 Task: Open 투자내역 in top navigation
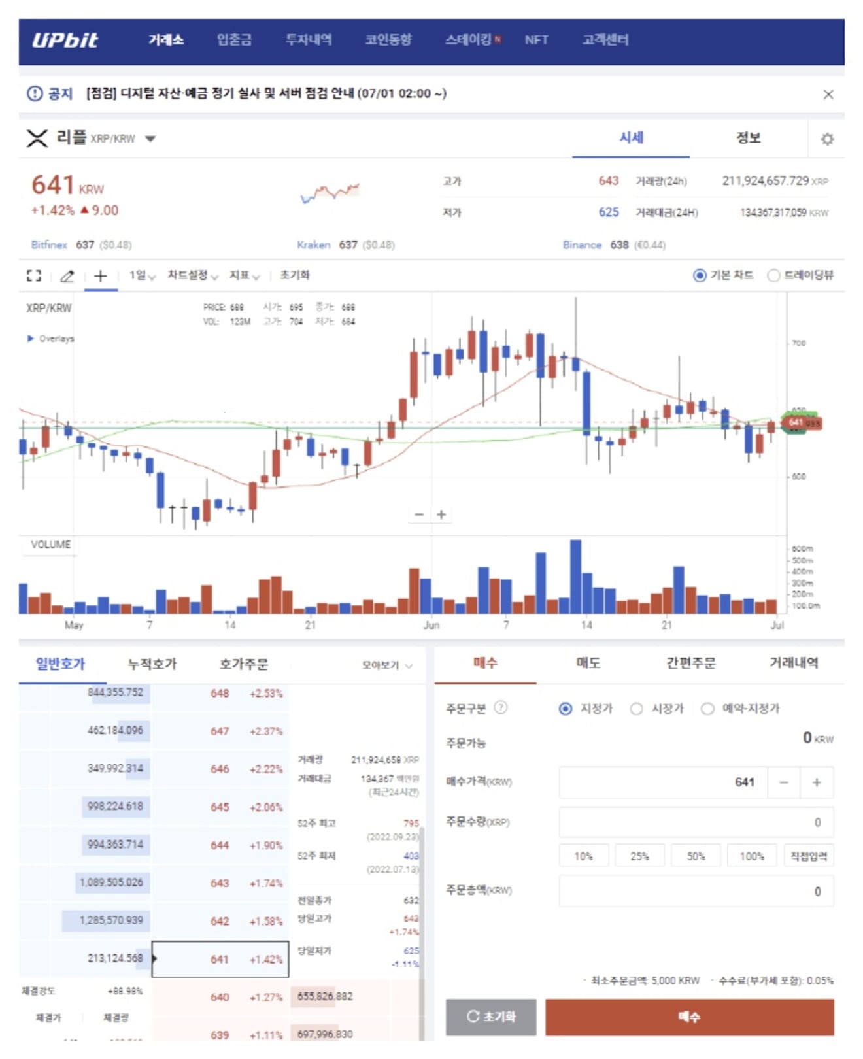coord(309,40)
